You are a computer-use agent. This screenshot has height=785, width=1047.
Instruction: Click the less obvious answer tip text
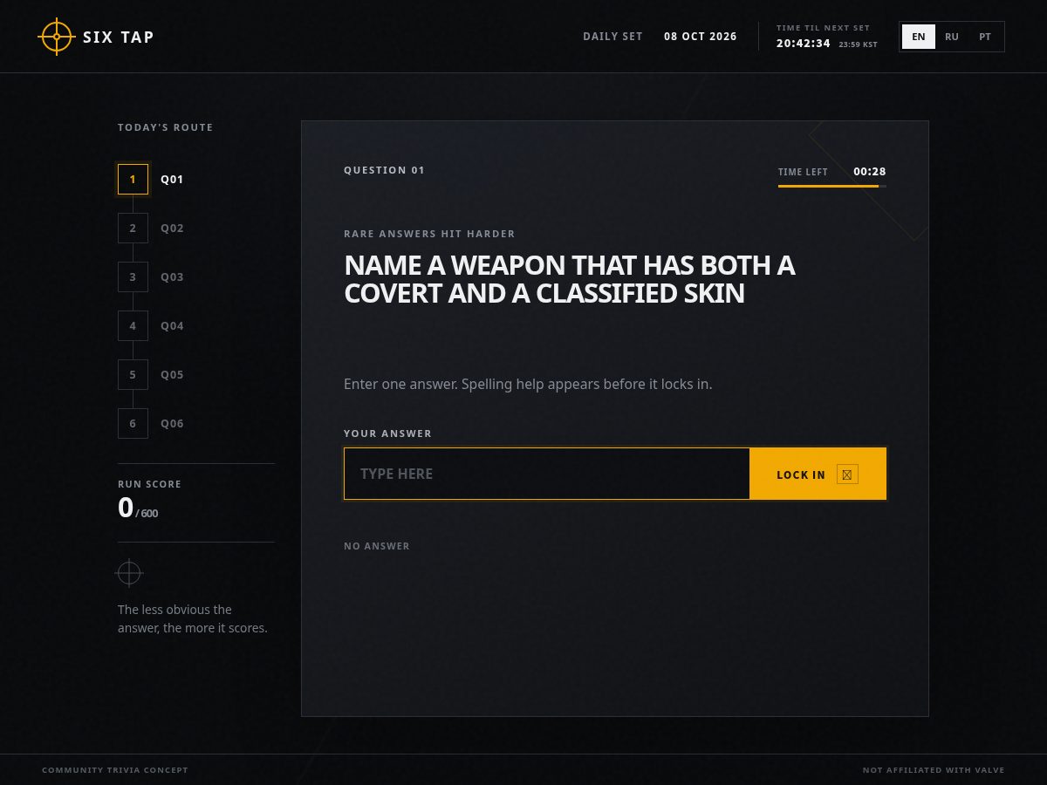click(x=193, y=618)
